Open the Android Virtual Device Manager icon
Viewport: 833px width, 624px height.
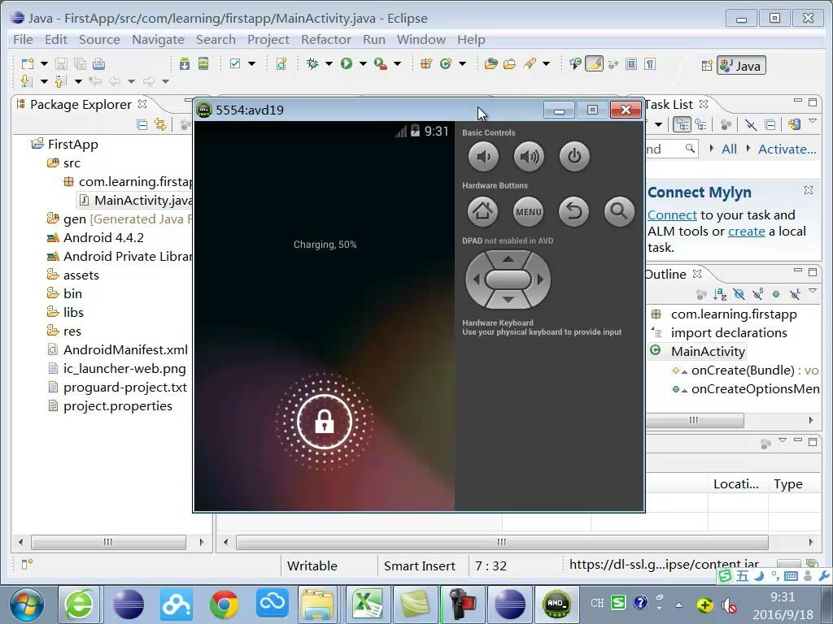tap(203, 64)
